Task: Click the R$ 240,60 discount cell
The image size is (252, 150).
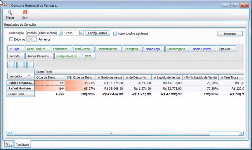Action: tap(138, 83)
